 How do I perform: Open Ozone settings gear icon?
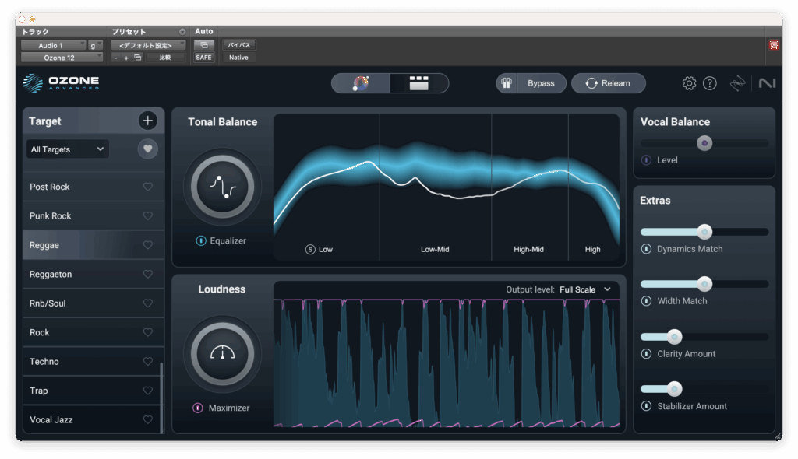point(689,83)
